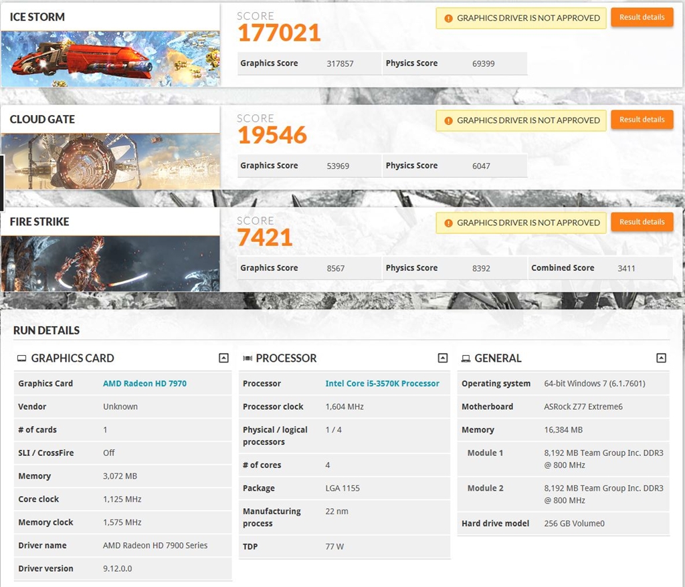Click the laptop icon beside General
The image size is (685, 587).
click(x=466, y=358)
